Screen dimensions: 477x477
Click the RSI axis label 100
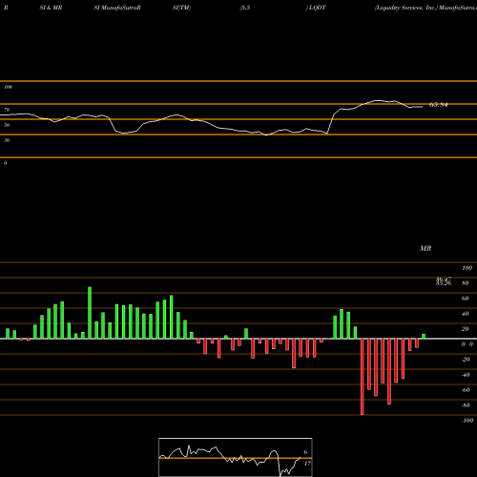[x=8, y=87]
